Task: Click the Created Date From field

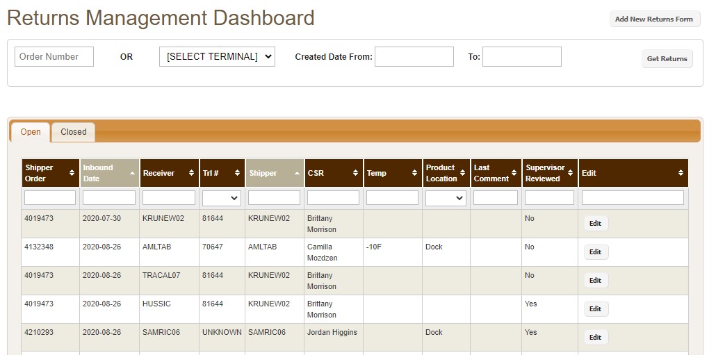Action: pyautogui.click(x=414, y=57)
